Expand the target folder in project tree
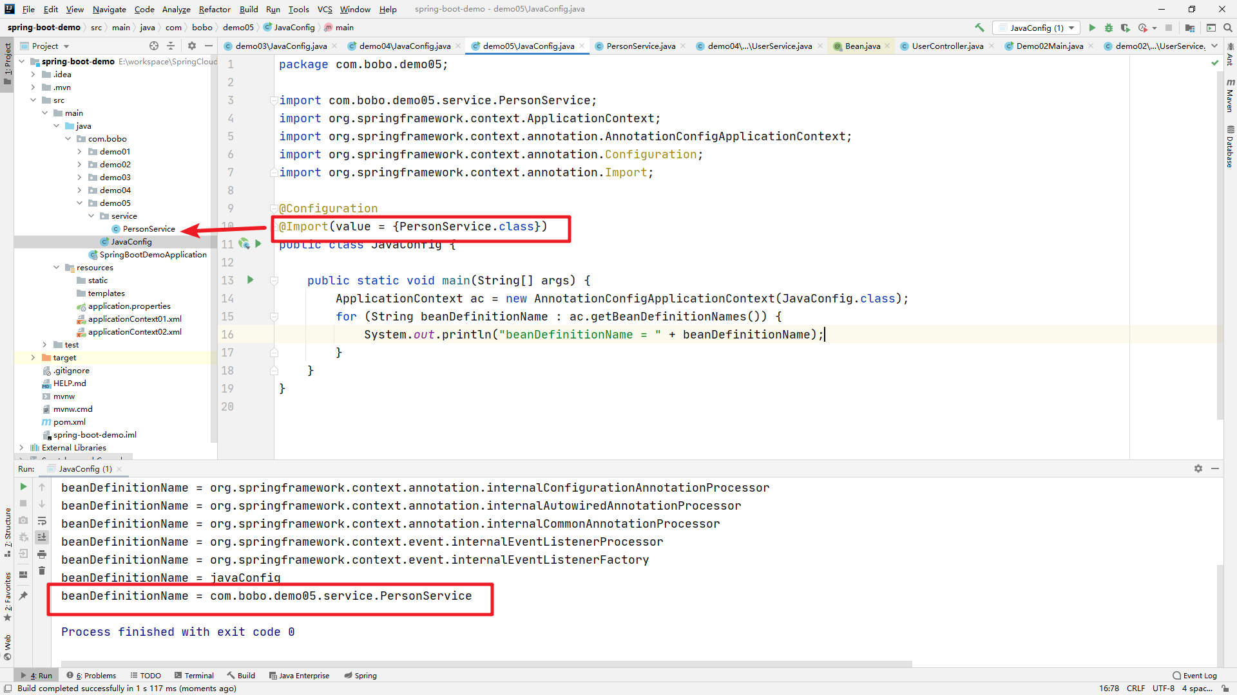Image resolution: width=1237 pixels, height=695 pixels. tap(33, 358)
